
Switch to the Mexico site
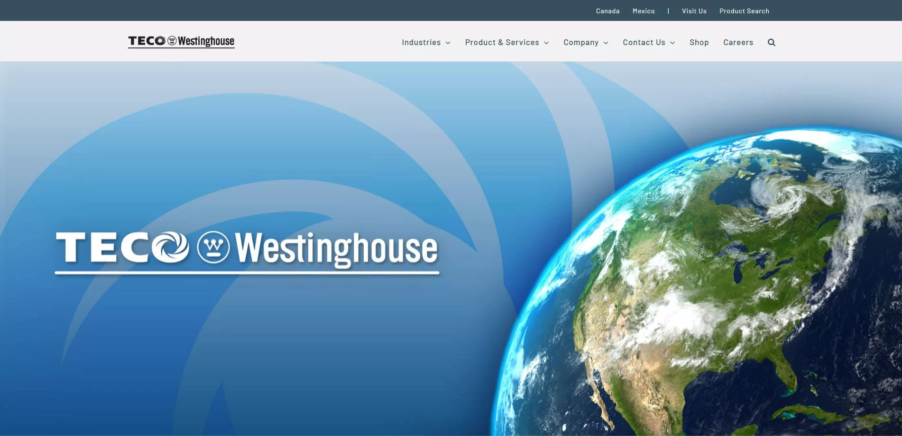tap(644, 11)
